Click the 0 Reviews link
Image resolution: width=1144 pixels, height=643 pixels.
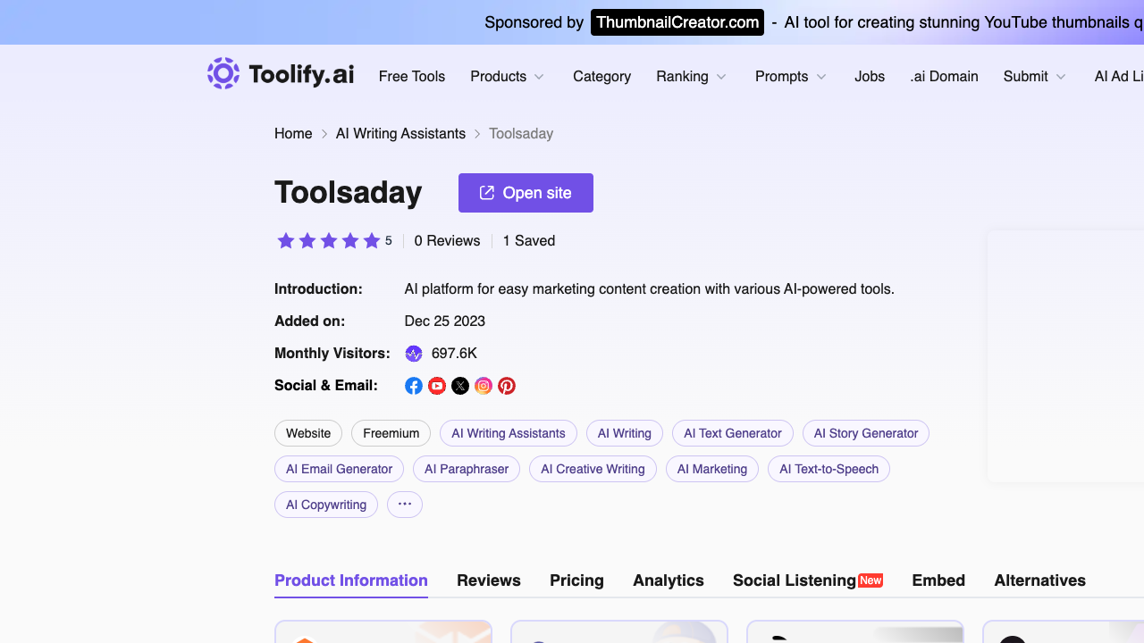point(447,241)
